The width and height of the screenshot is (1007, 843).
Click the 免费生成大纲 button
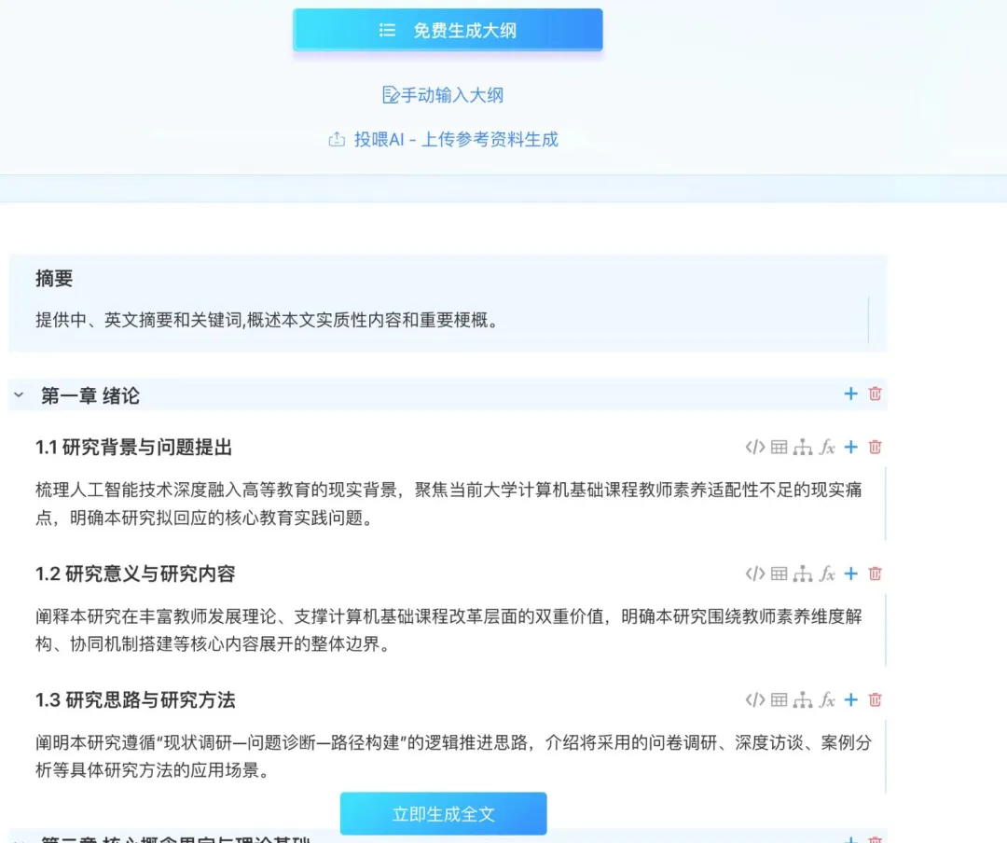(448, 30)
